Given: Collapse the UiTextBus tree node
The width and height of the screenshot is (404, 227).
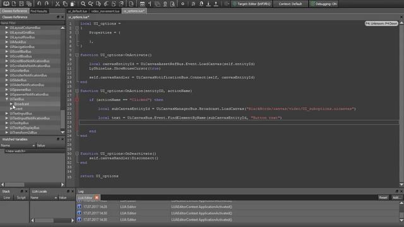Looking at the screenshot, I should tap(7, 99).
